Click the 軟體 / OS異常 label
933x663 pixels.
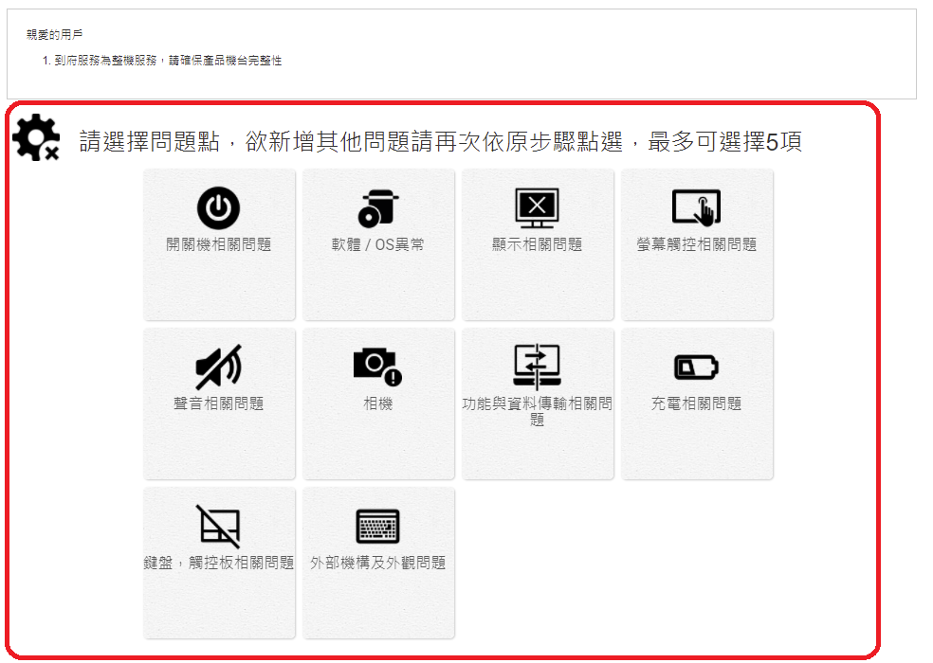click(x=377, y=244)
